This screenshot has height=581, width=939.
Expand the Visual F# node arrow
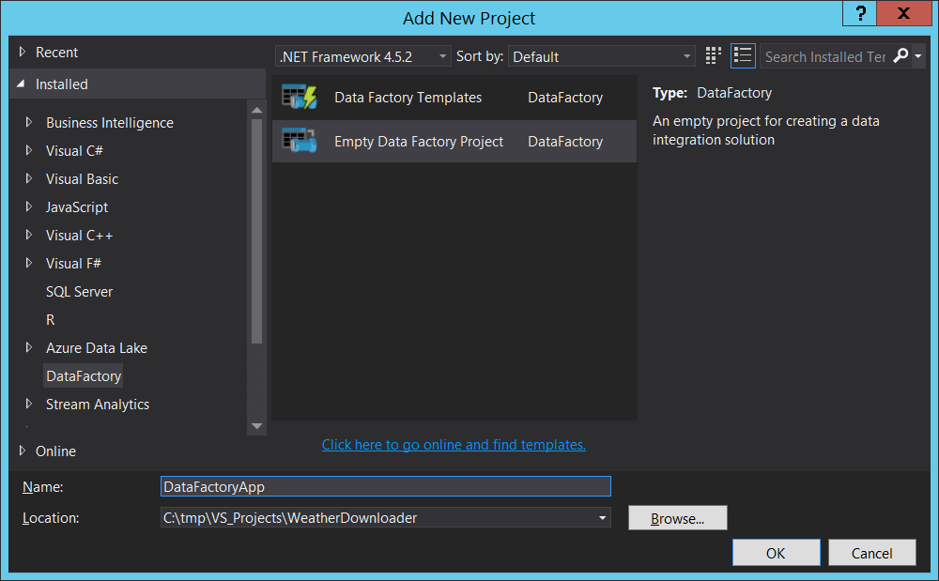coord(29,263)
